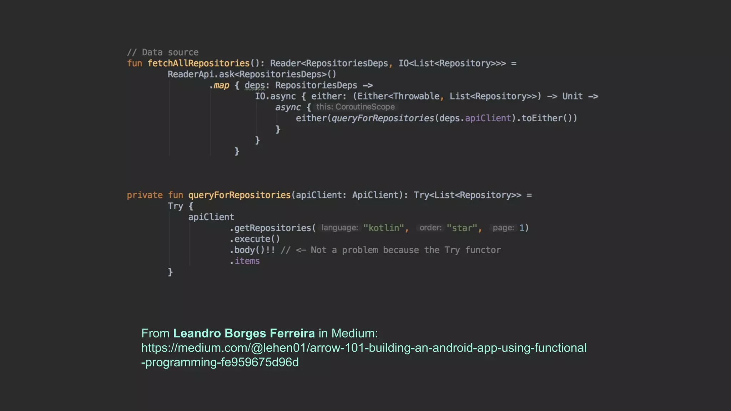Click the italic queryForRepositories call inside either()
The width and height of the screenshot is (731, 411).
(x=383, y=118)
